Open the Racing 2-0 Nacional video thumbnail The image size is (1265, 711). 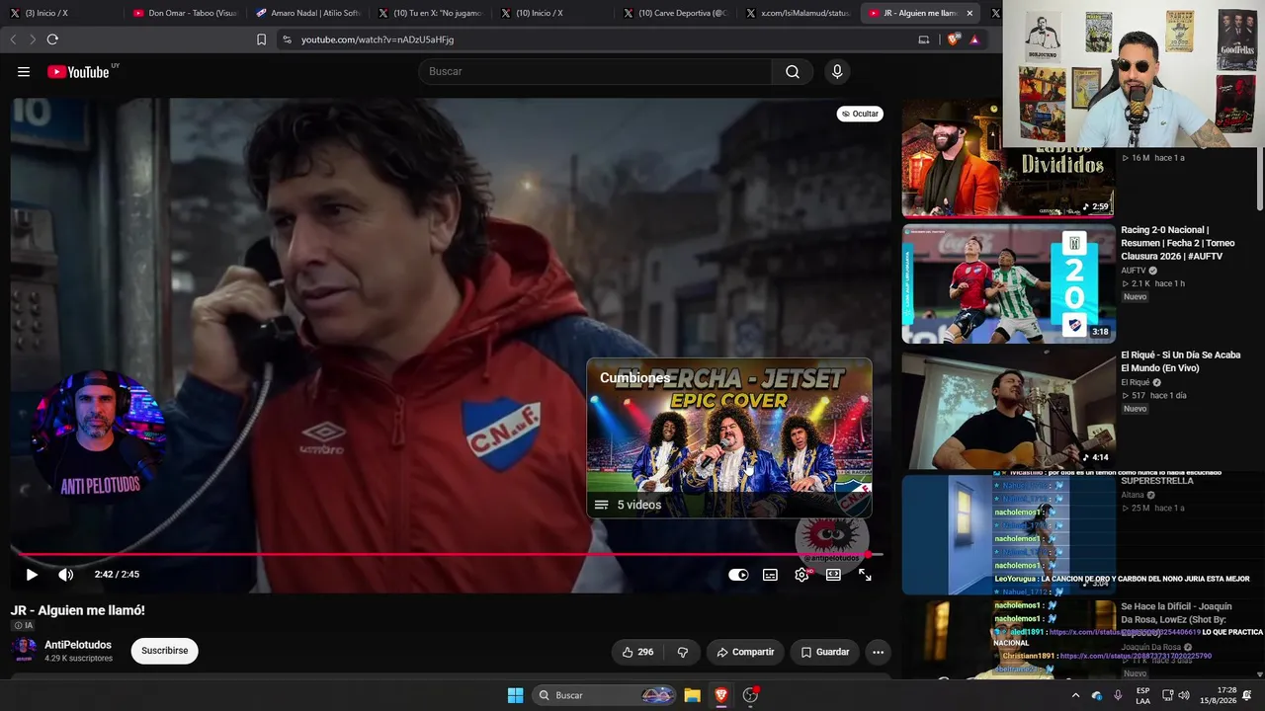[x=1008, y=283]
